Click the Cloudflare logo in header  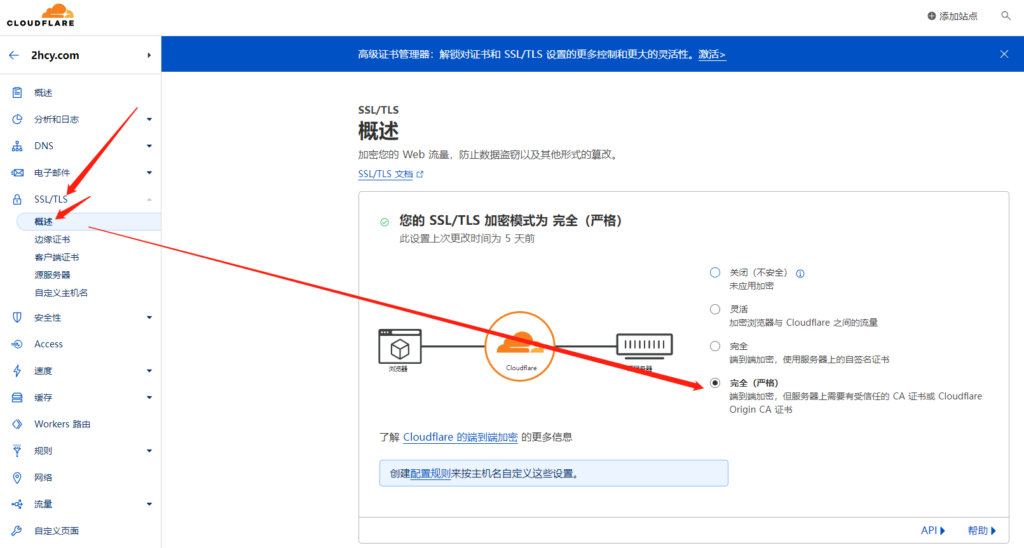pyautogui.click(x=41, y=15)
